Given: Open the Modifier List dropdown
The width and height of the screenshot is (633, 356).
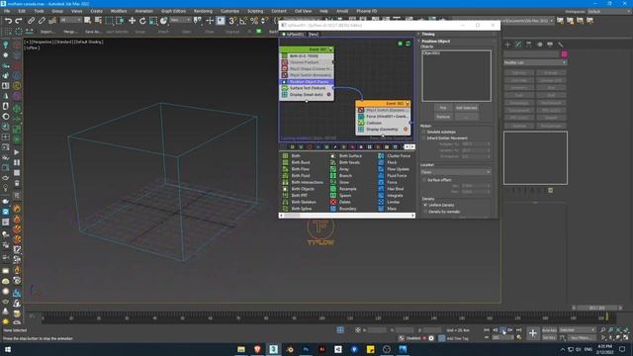Looking at the screenshot, I should pos(535,62).
